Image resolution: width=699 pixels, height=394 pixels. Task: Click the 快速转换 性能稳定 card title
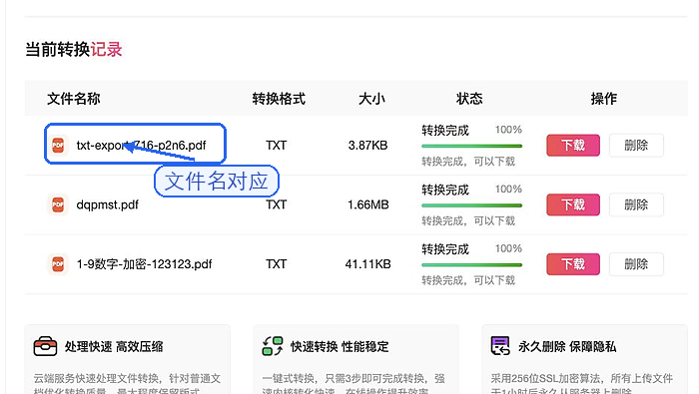point(340,346)
